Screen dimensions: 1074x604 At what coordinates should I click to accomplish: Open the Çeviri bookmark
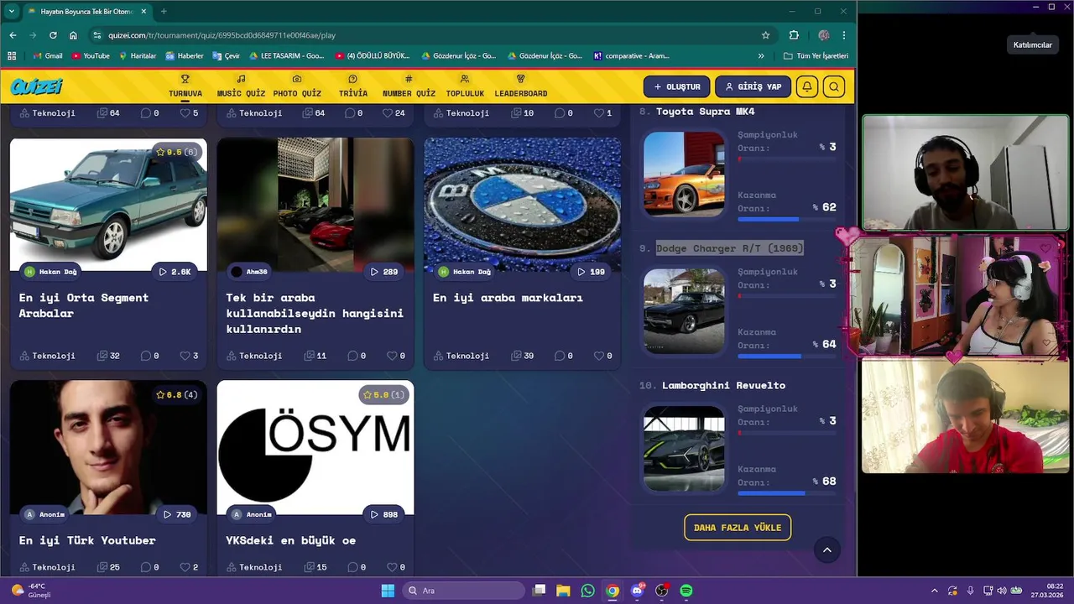(x=227, y=56)
